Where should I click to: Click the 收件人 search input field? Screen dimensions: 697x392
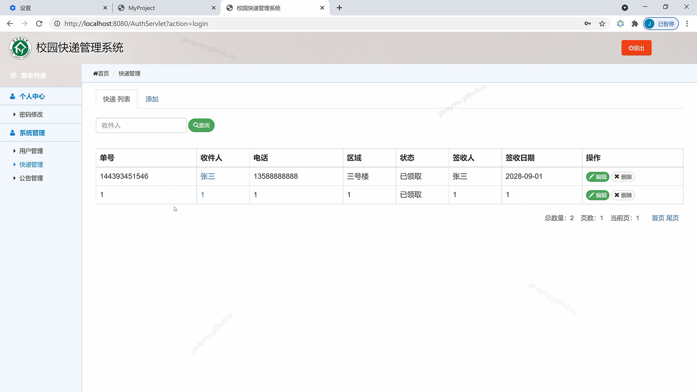click(x=141, y=125)
